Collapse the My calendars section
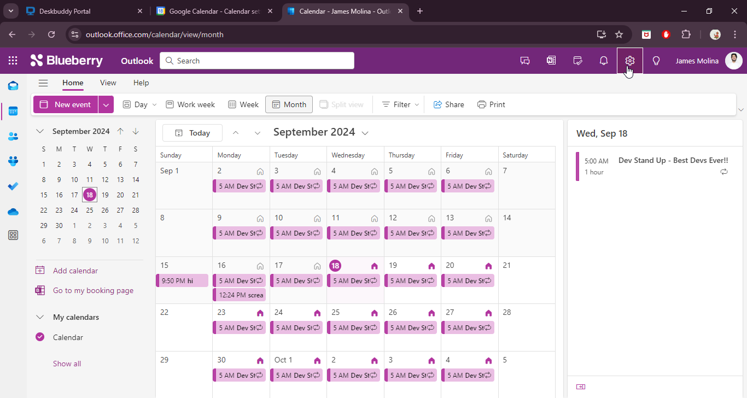This screenshot has height=398, width=747. (40, 317)
